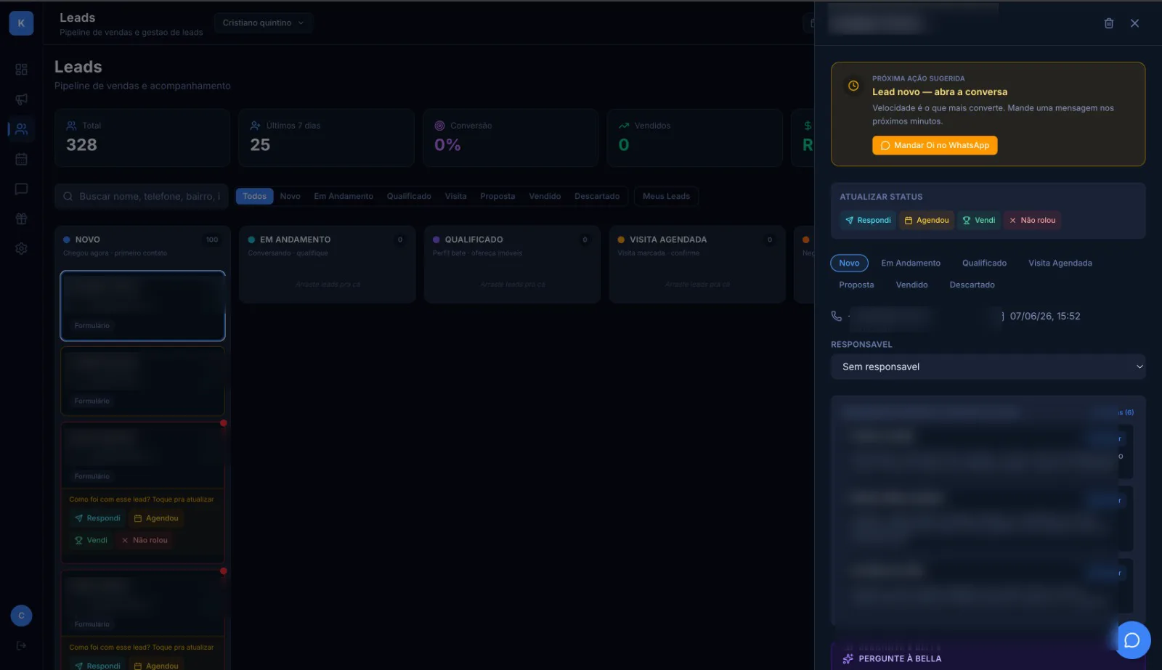
Task: Open Pergunte à Bella assistant bar
Action: (x=988, y=656)
